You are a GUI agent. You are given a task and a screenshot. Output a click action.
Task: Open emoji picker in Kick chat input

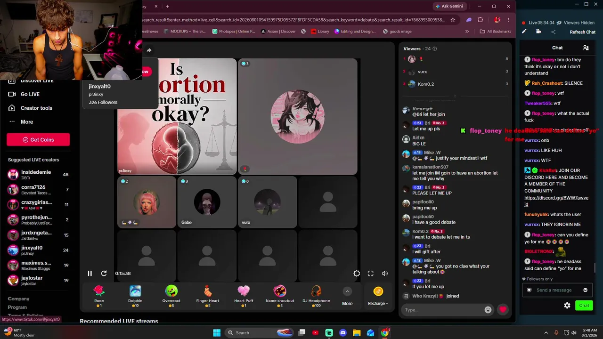[x=586, y=290]
